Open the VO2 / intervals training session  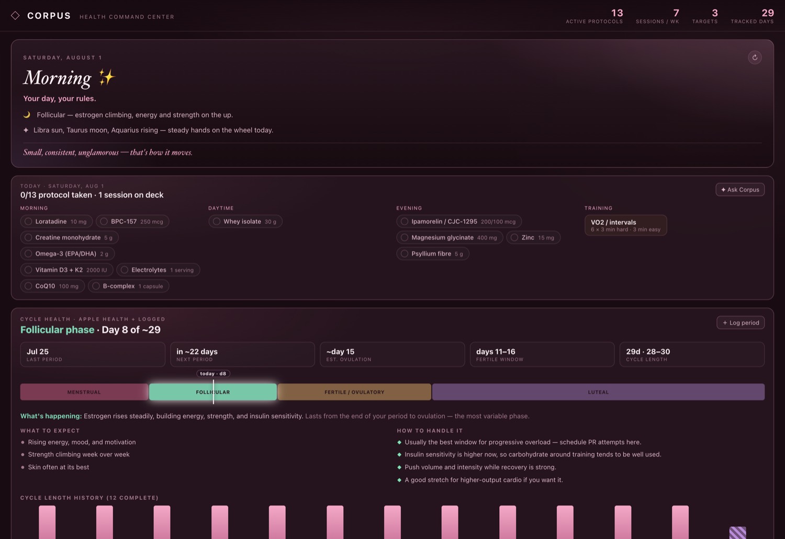point(625,225)
